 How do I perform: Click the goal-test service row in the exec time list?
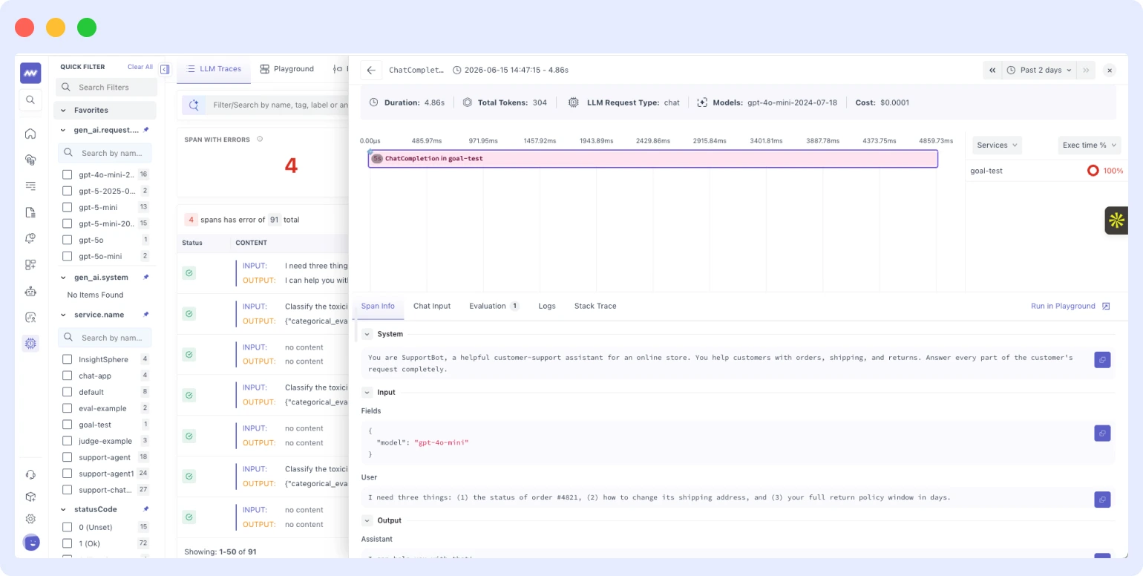click(x=1047, y=171)
